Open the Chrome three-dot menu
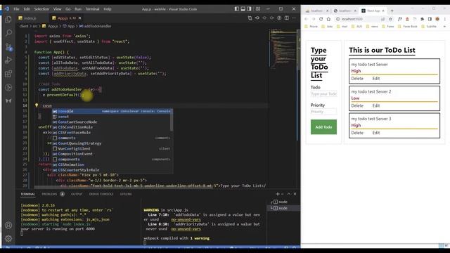 pos(444,19)
